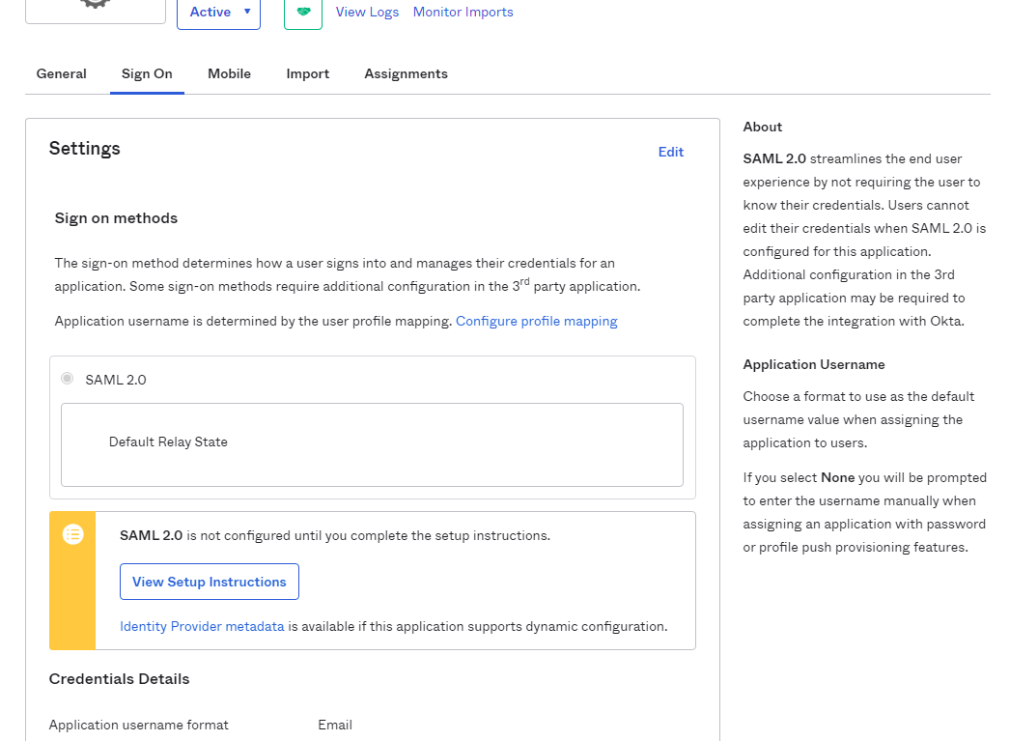Open the Identity Provider metadata link
1010x741 pixels.
point(202,626)
